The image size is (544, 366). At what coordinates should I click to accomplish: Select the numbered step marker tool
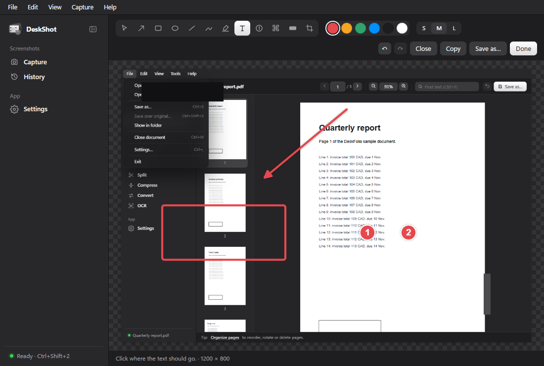[x=259, y=29]
